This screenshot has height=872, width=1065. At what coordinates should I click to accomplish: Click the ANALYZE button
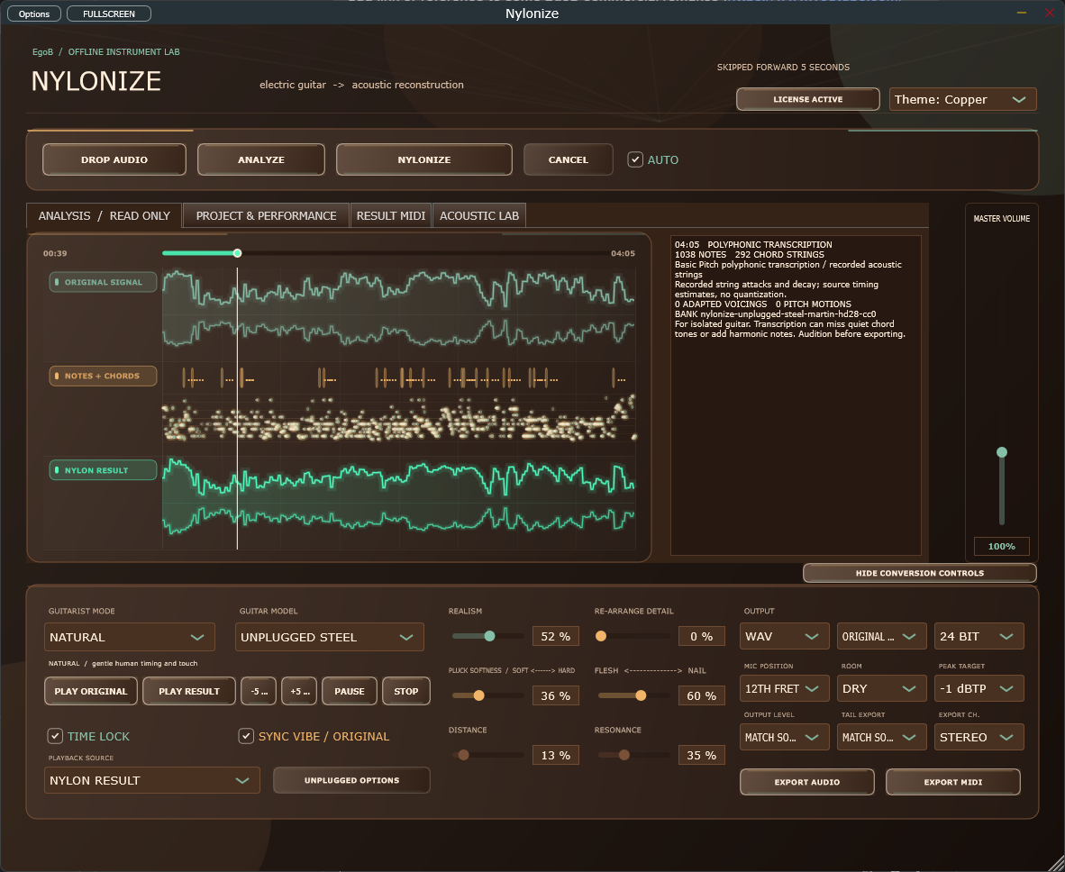tap(260, 159)
